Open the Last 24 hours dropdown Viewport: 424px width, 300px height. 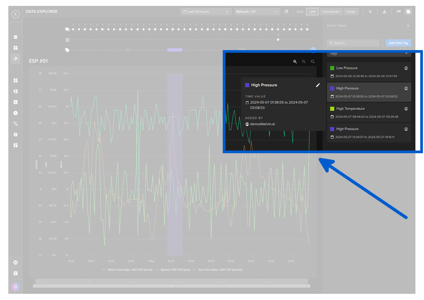pos(206,12)
